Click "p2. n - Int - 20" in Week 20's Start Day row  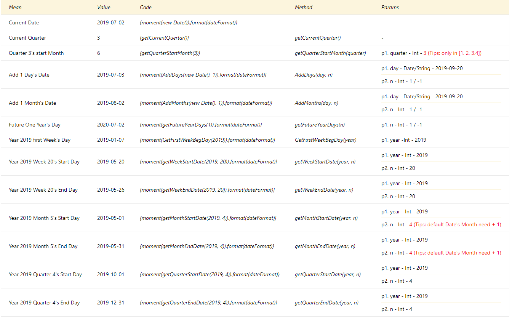pyautogui.click(x=398, y=168)
